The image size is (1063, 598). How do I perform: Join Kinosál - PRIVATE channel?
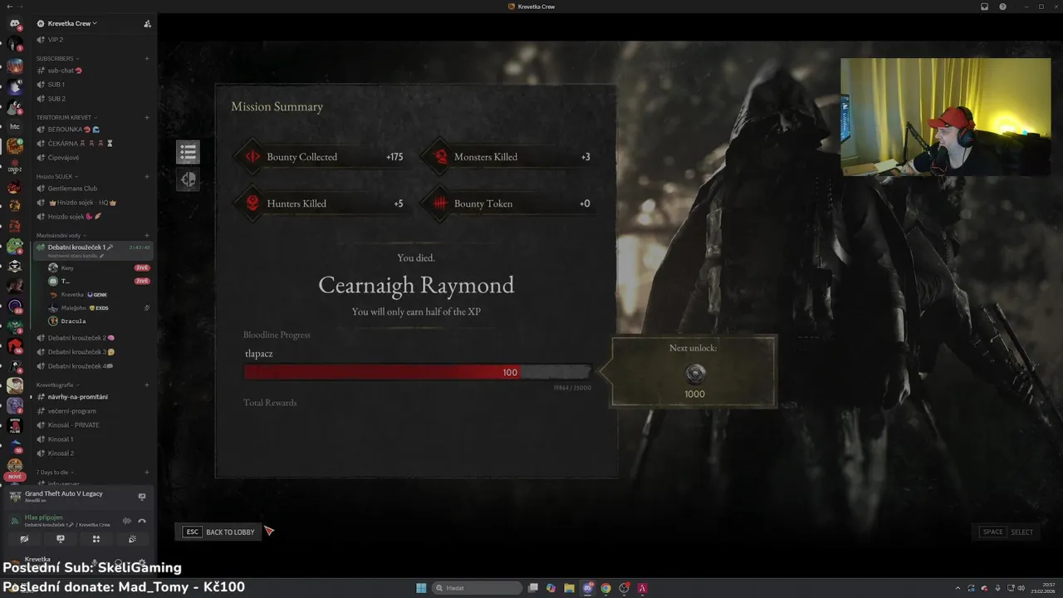pos(93,425)
